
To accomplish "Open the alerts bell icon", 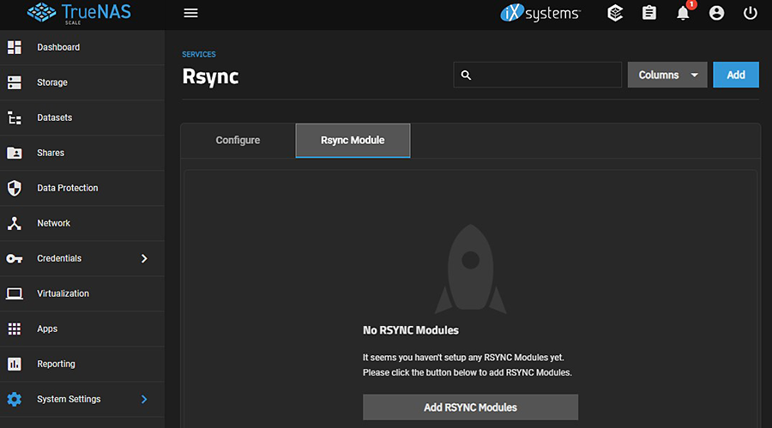I will (683, 13).
